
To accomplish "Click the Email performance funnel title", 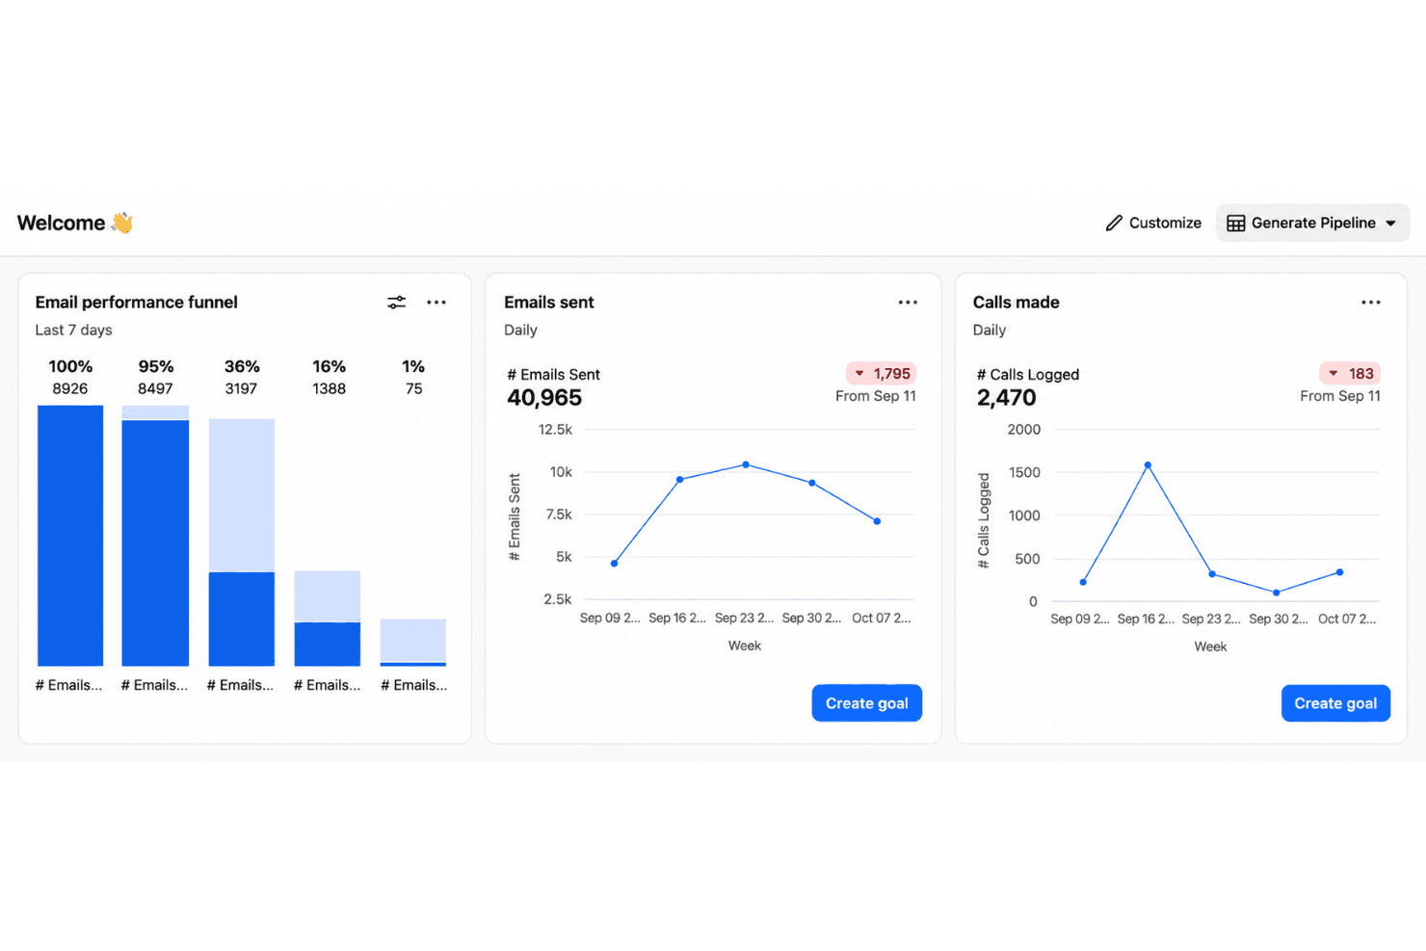I will (x=136, y=303).
